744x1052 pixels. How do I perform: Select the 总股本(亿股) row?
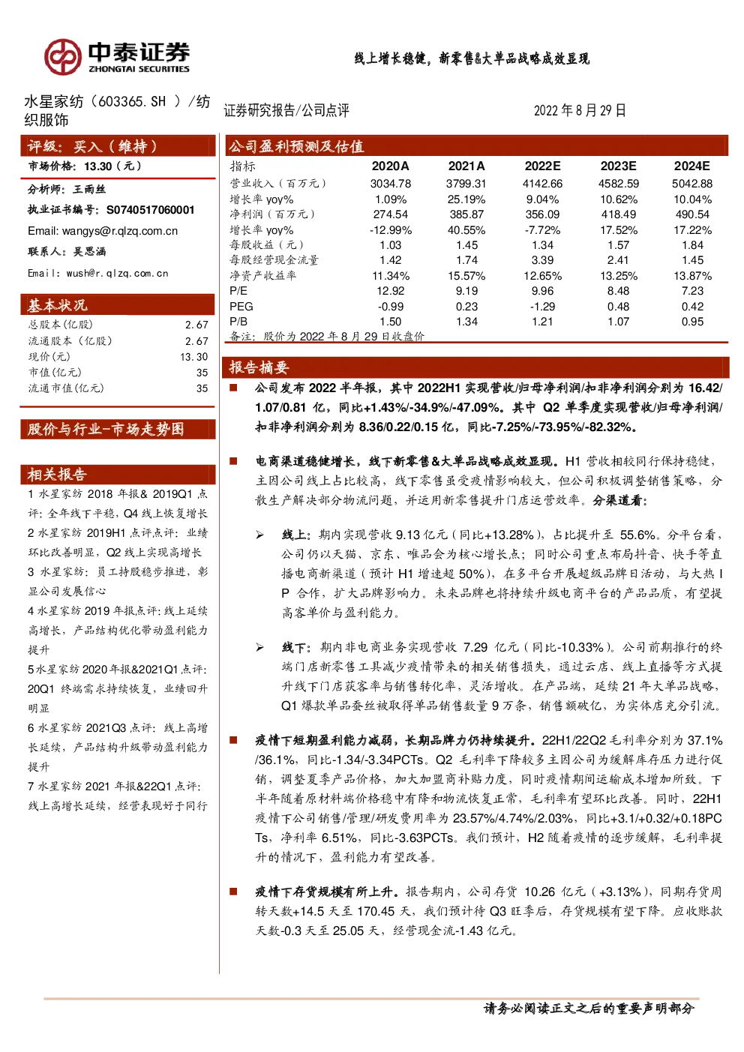(x=118, y=325)
